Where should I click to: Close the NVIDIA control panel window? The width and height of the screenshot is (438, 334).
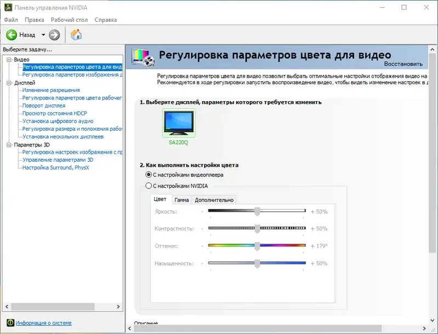[427, 8]
